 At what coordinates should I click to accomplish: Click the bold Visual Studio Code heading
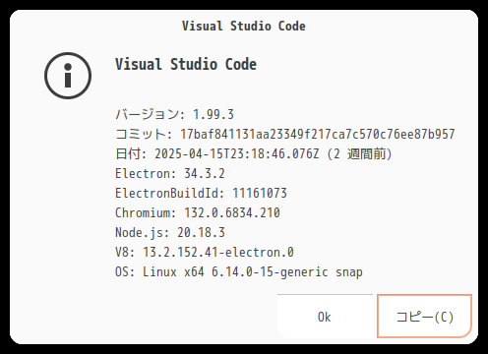tap(186, 64)
